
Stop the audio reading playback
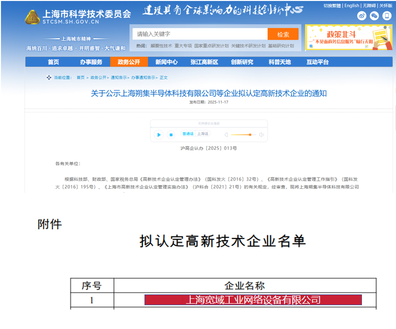(x=171, y=134)
